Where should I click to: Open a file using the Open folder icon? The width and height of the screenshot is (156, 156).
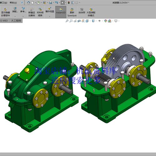pyautogui.click(x=38, y=2)
